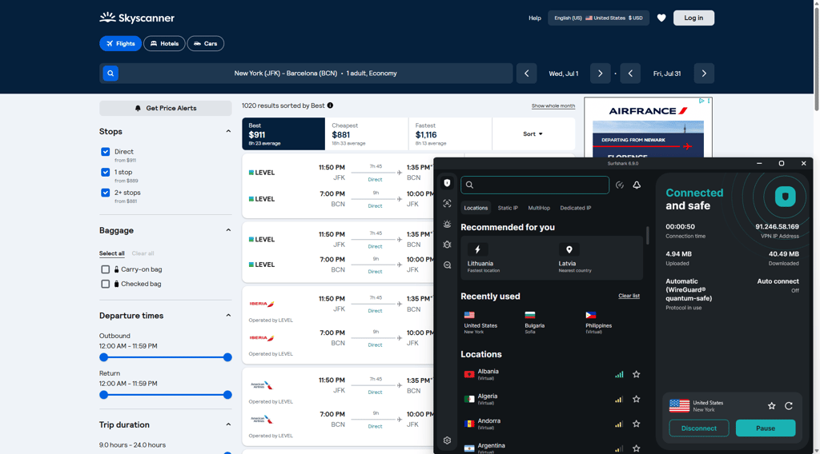Uncheck the 2+ stops checkbox
This screenshot has height=454, width=820.
tap(106, 193)
